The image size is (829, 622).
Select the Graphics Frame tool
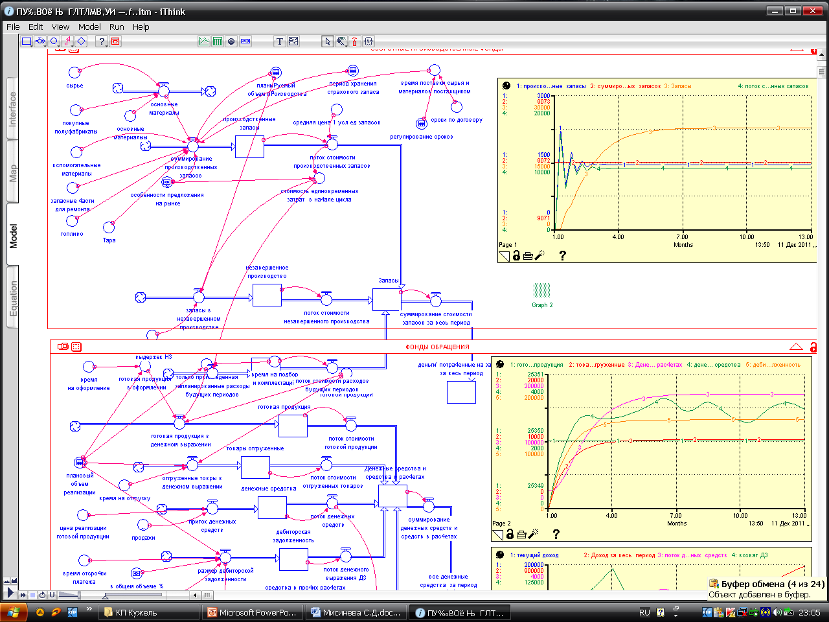coord(293,41)
